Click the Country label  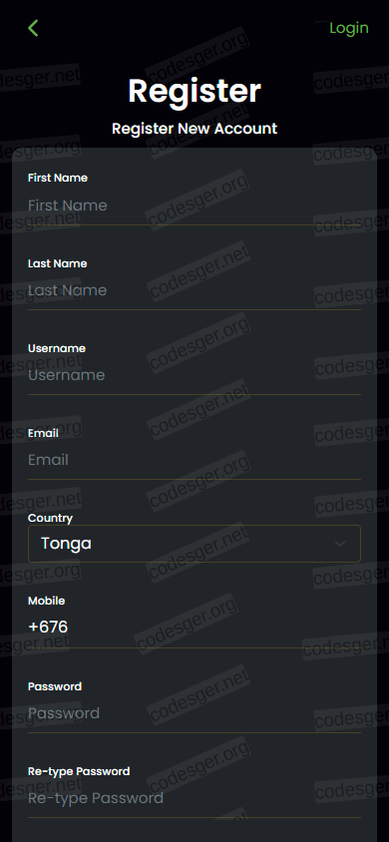(x=51, y=518)
